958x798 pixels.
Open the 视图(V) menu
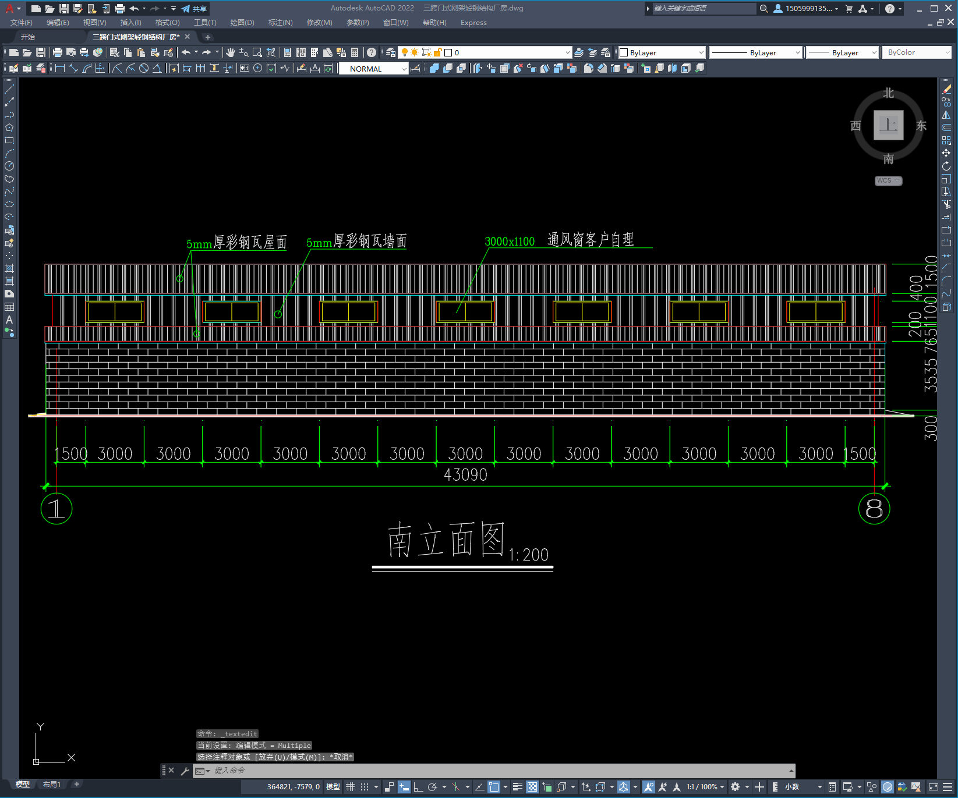94,23
